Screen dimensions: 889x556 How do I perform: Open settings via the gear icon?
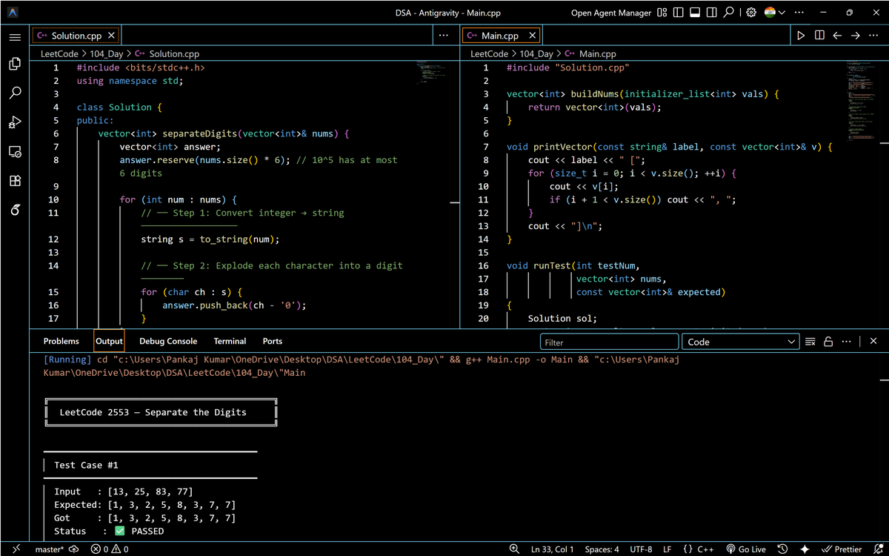click(x=751, y=13)
